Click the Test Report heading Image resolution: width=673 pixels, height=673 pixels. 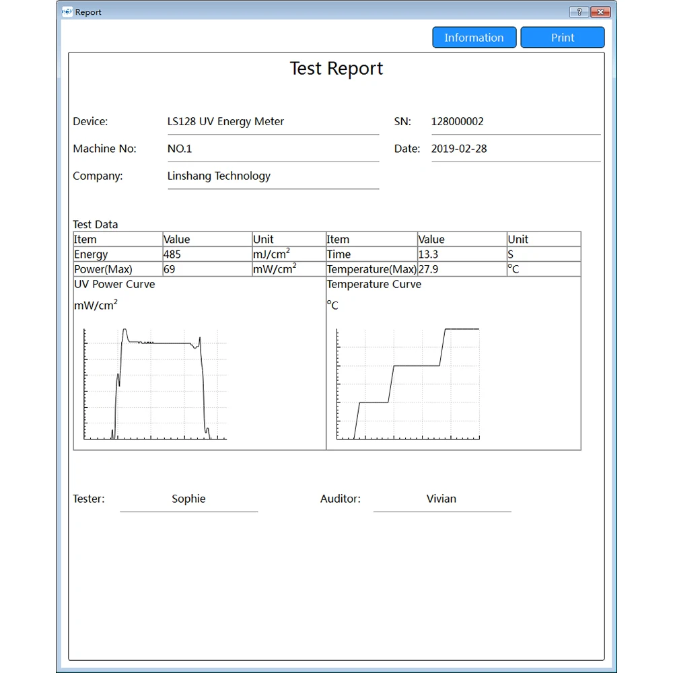point(336,69)
